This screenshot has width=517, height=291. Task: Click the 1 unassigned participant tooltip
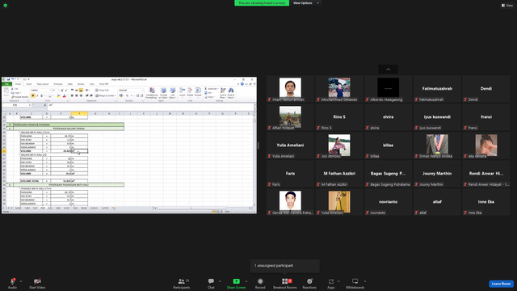click(285, 266)
